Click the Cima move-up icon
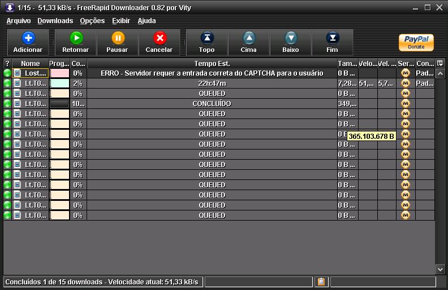 [249, 38]
